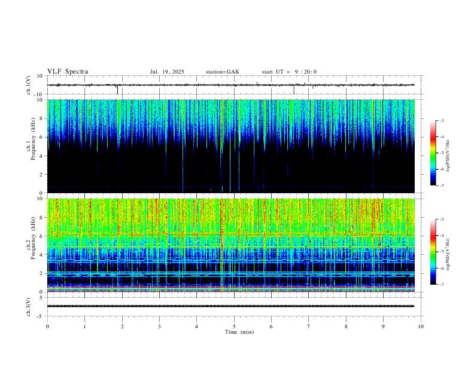Click the "station=GAK" header label
Screen dimensions: 474x366
coord(222,72)
